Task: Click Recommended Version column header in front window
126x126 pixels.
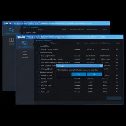Action: tap(91, 43)
